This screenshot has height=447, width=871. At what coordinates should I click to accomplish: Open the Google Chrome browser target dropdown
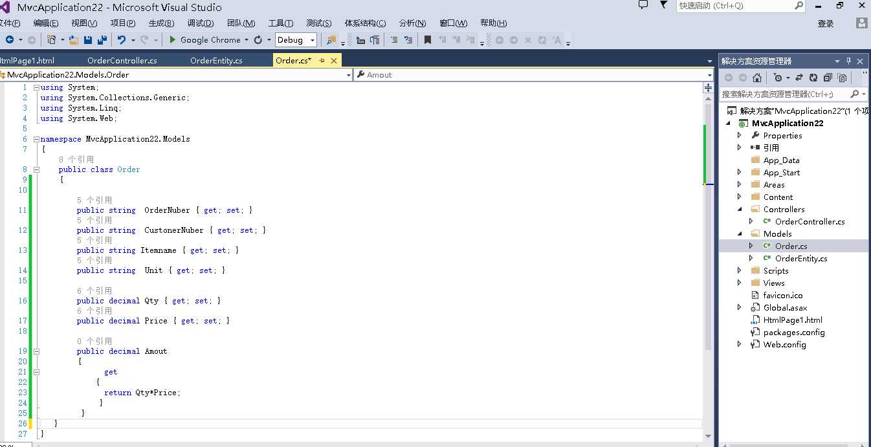point(247,40)
